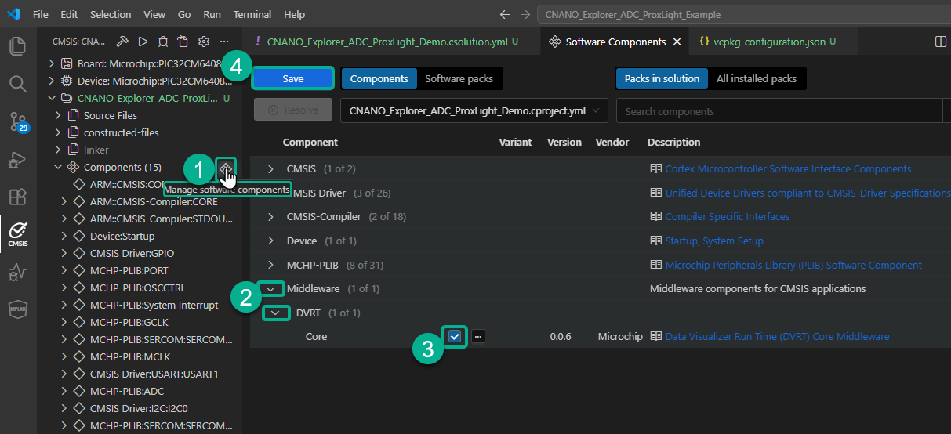Viewport: 951px width, 434px height.
Task: Open documentation book icon for MCHP-PLIB row
Action: click(x=656, y=265)
